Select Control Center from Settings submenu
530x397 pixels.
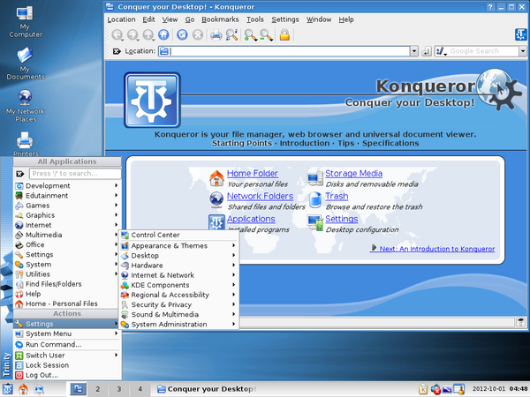pyautogui.click(x=155, y=235)
